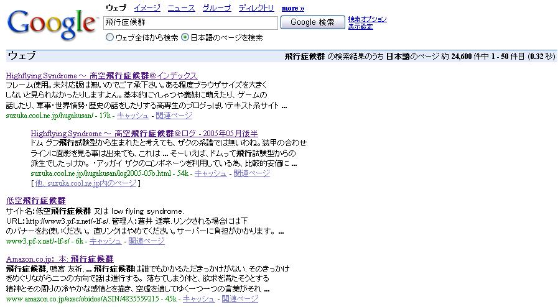
Task: Select the ウェブ search tab
Action: (116, 8)
